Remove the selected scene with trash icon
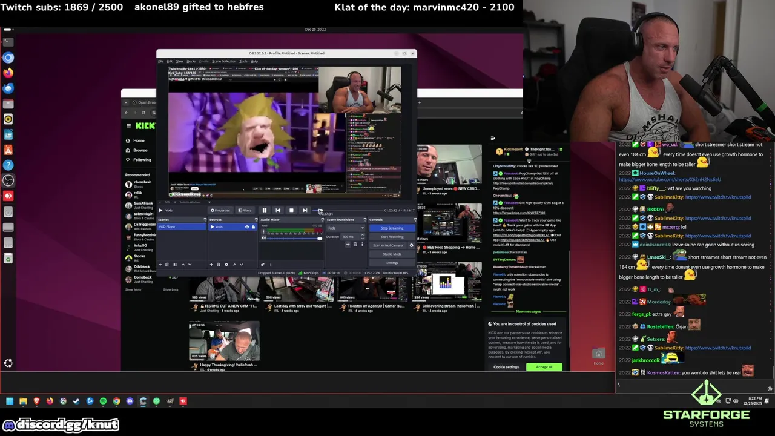This screenshot has width=775, height=436. coord(167,265)
